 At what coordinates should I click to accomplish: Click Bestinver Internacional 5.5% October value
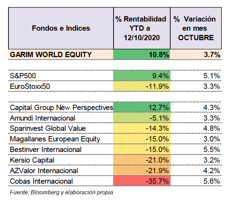click(x=211, y=150)
